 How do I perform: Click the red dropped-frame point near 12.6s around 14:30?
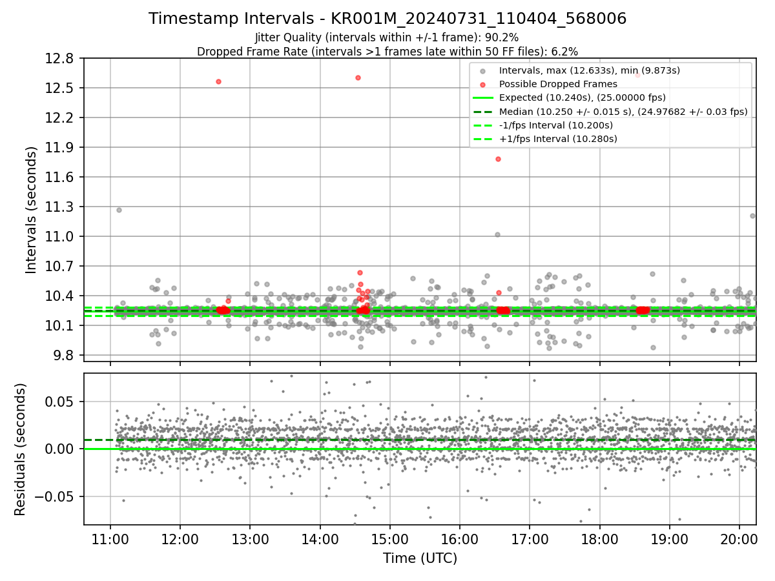pos(358,77)
